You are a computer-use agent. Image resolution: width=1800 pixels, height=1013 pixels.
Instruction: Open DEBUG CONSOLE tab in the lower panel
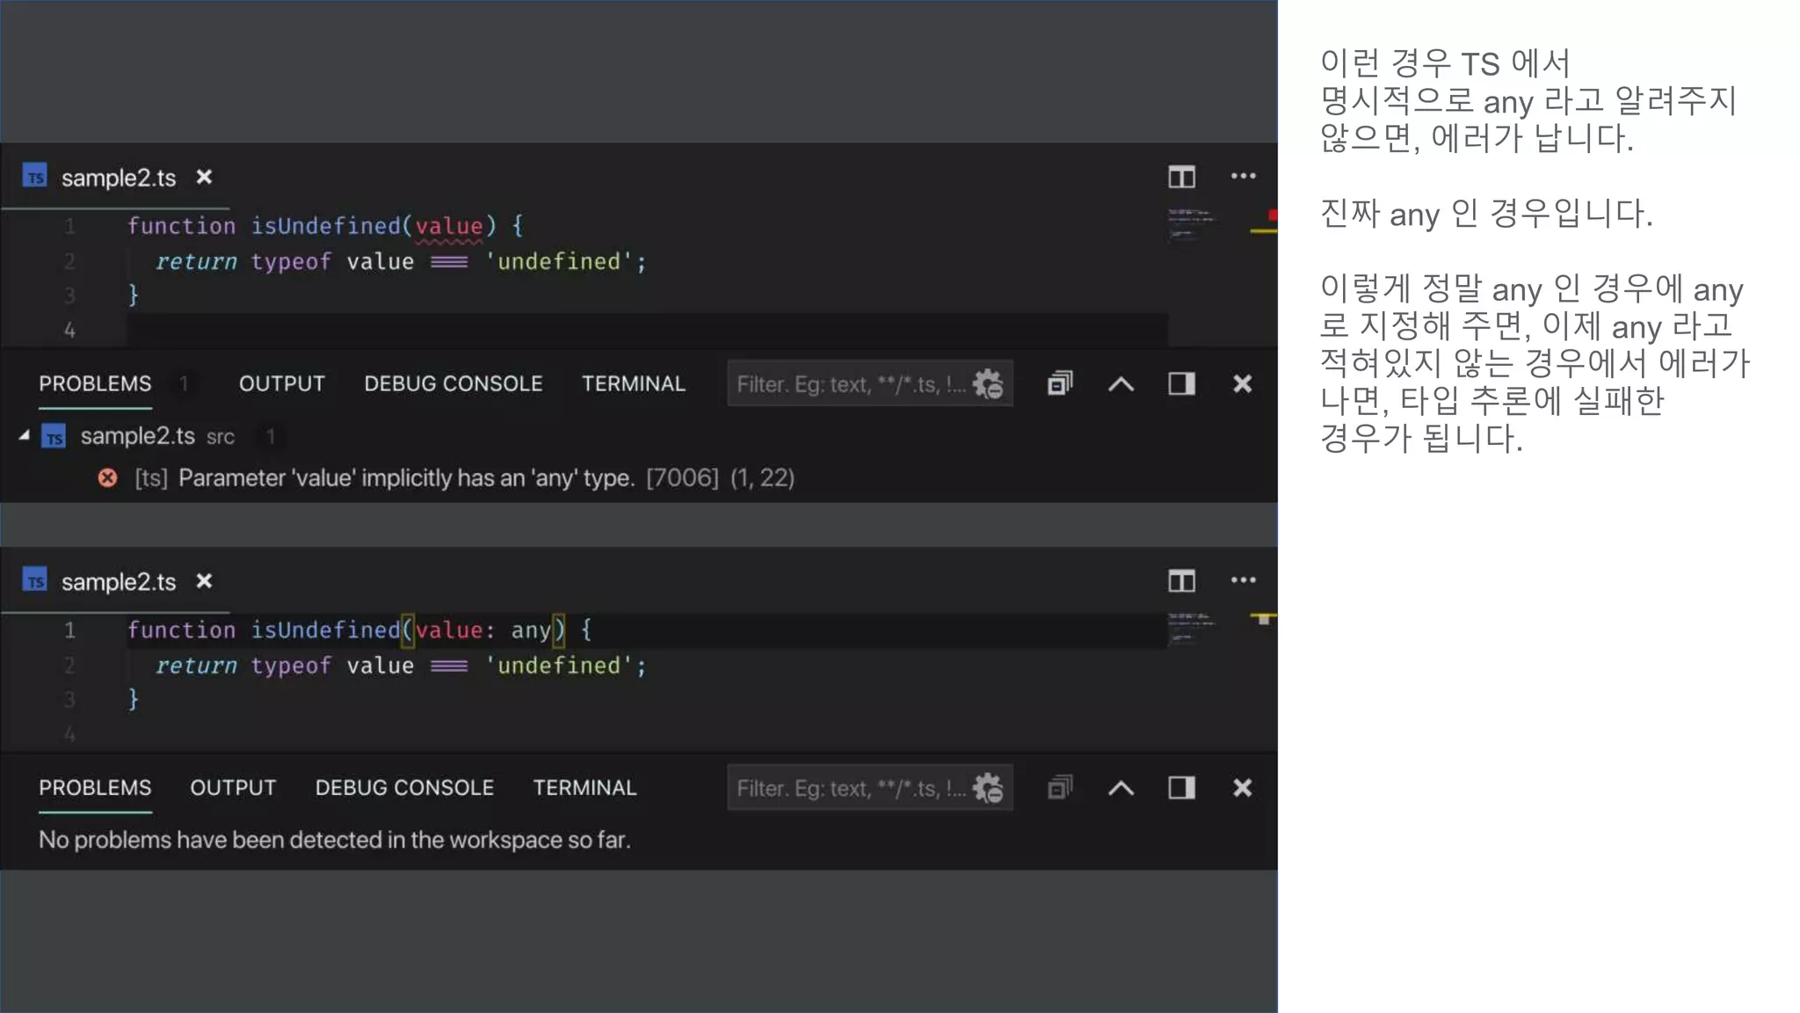point(404,787)
